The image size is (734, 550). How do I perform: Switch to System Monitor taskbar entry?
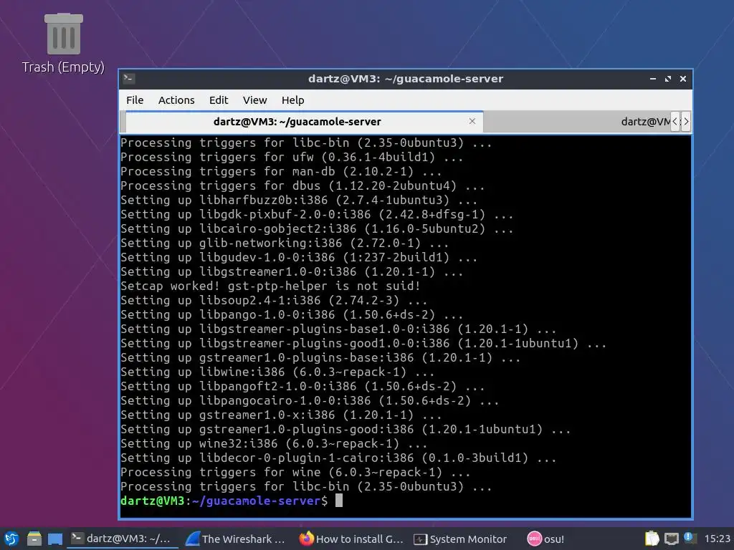(460, 539)
